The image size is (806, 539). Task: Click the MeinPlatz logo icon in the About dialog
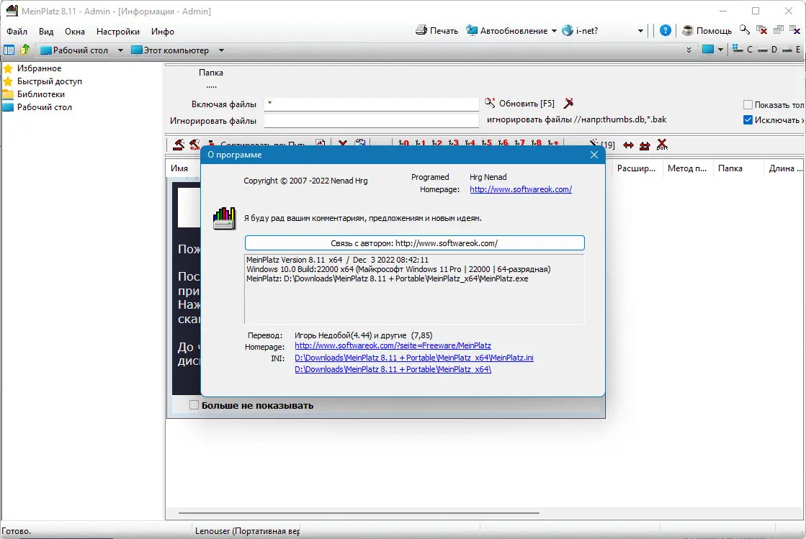coord(224,218)
